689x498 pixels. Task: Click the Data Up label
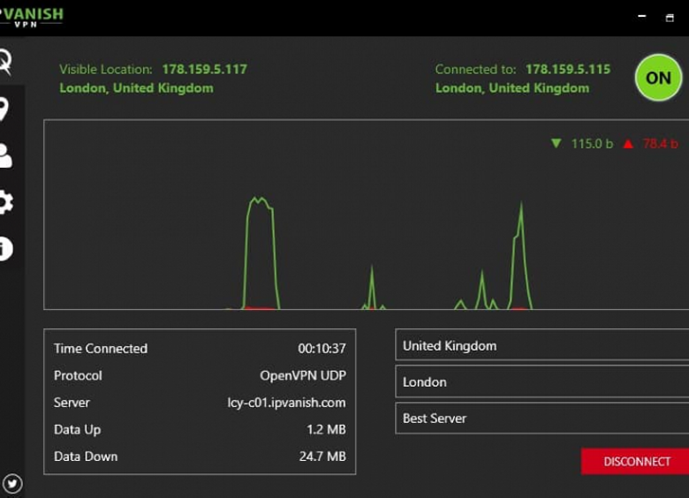point(78,429)
